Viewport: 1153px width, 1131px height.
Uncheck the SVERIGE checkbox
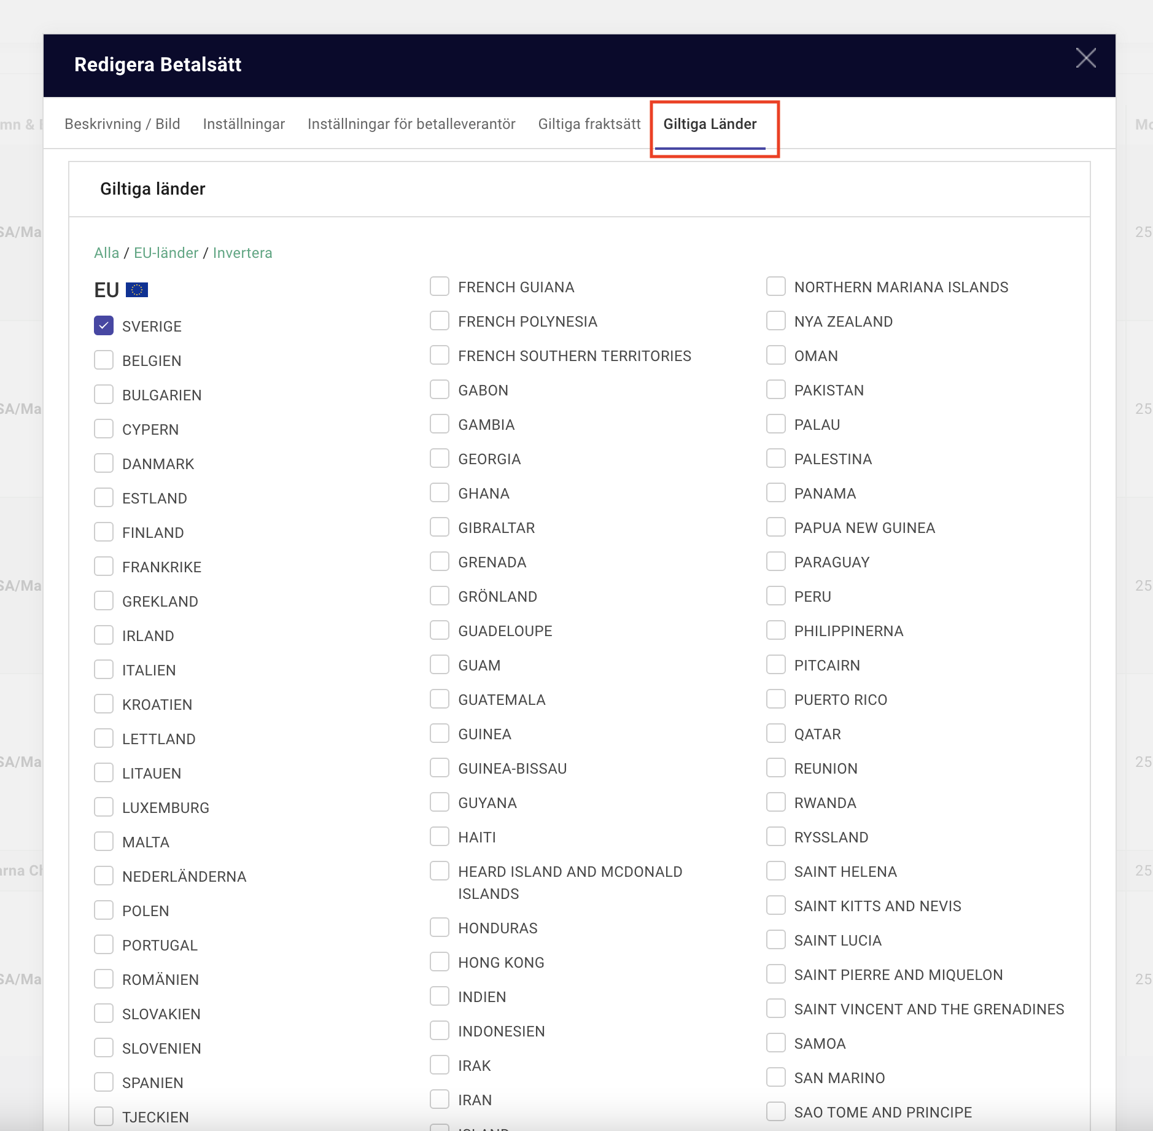tap(104, 326)
